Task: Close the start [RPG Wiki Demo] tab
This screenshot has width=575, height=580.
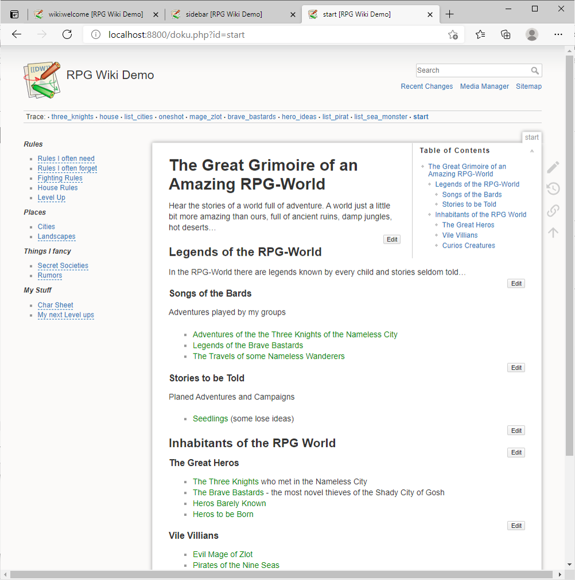Action: pos(430,14)
